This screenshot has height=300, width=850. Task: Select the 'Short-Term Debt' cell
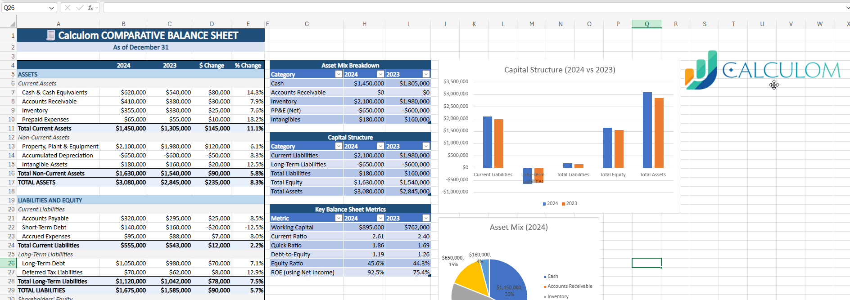(59, 227)
